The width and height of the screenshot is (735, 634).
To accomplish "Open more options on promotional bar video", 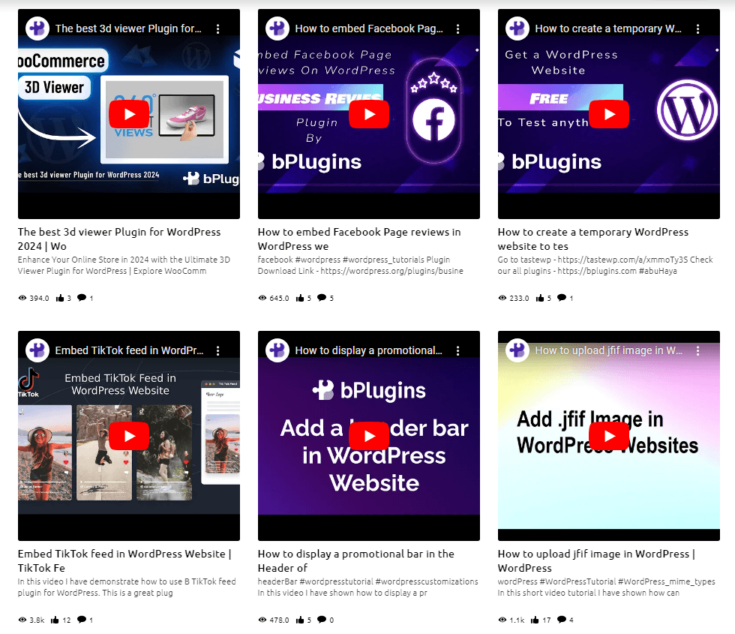I will [x=458, y=350].
